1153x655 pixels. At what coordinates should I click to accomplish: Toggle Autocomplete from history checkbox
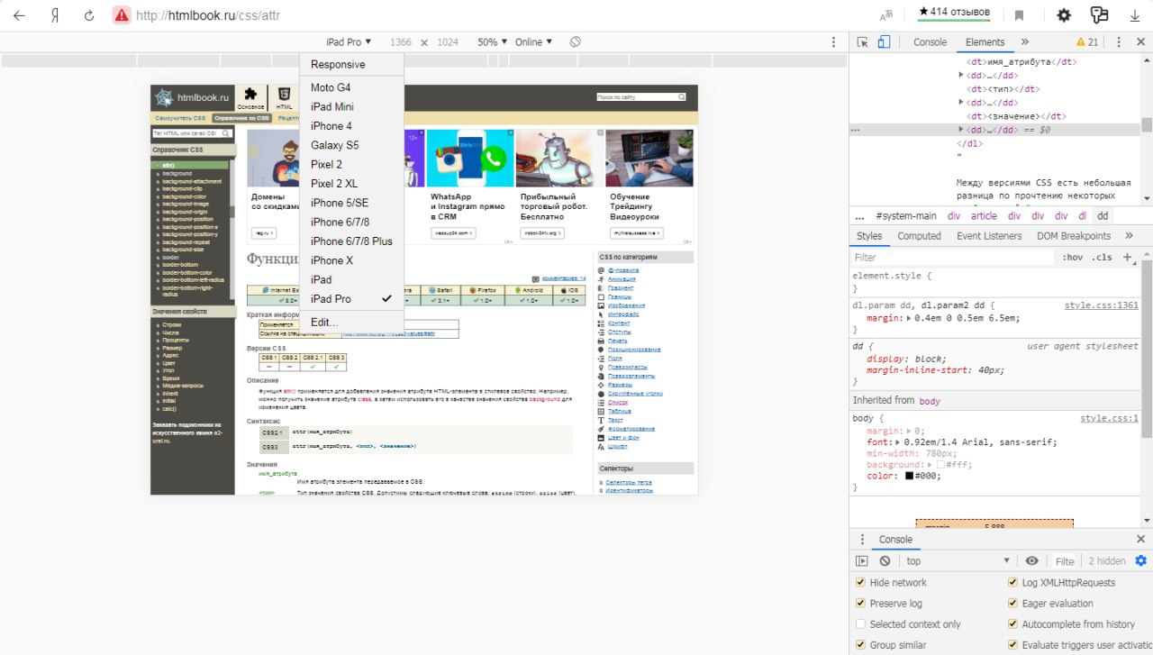pyautogui.click(x=1013, y=624)
